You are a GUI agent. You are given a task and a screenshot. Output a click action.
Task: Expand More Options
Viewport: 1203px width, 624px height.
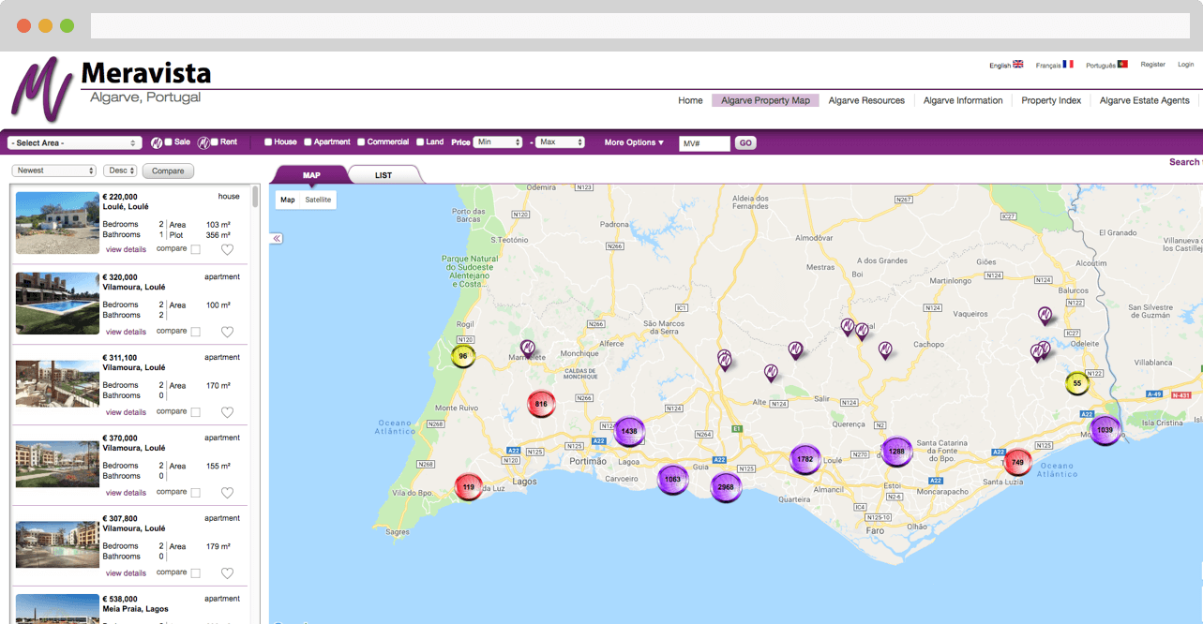[x=634, y=142]
